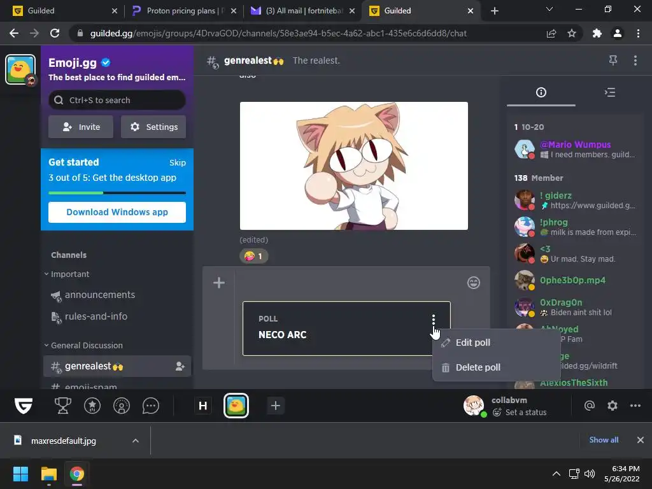Open File Explorer from taskbar
The width and height of the screenshot is (652, 489).
[x=48, y=474]
